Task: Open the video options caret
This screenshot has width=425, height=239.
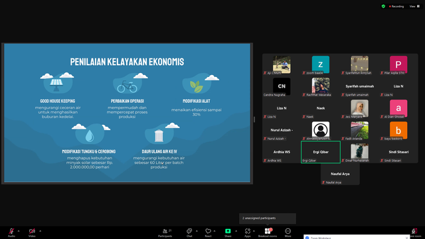Action: [x=40, y=231]
